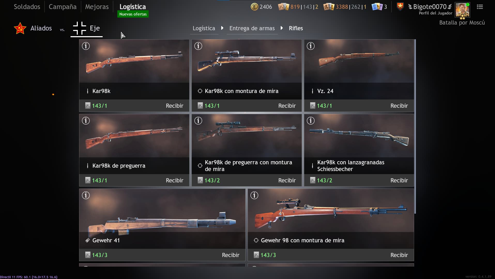Viewport: 495px width, 279px height.
Task: Click Recibir for Gewehr 41
Action: (231, 255)
